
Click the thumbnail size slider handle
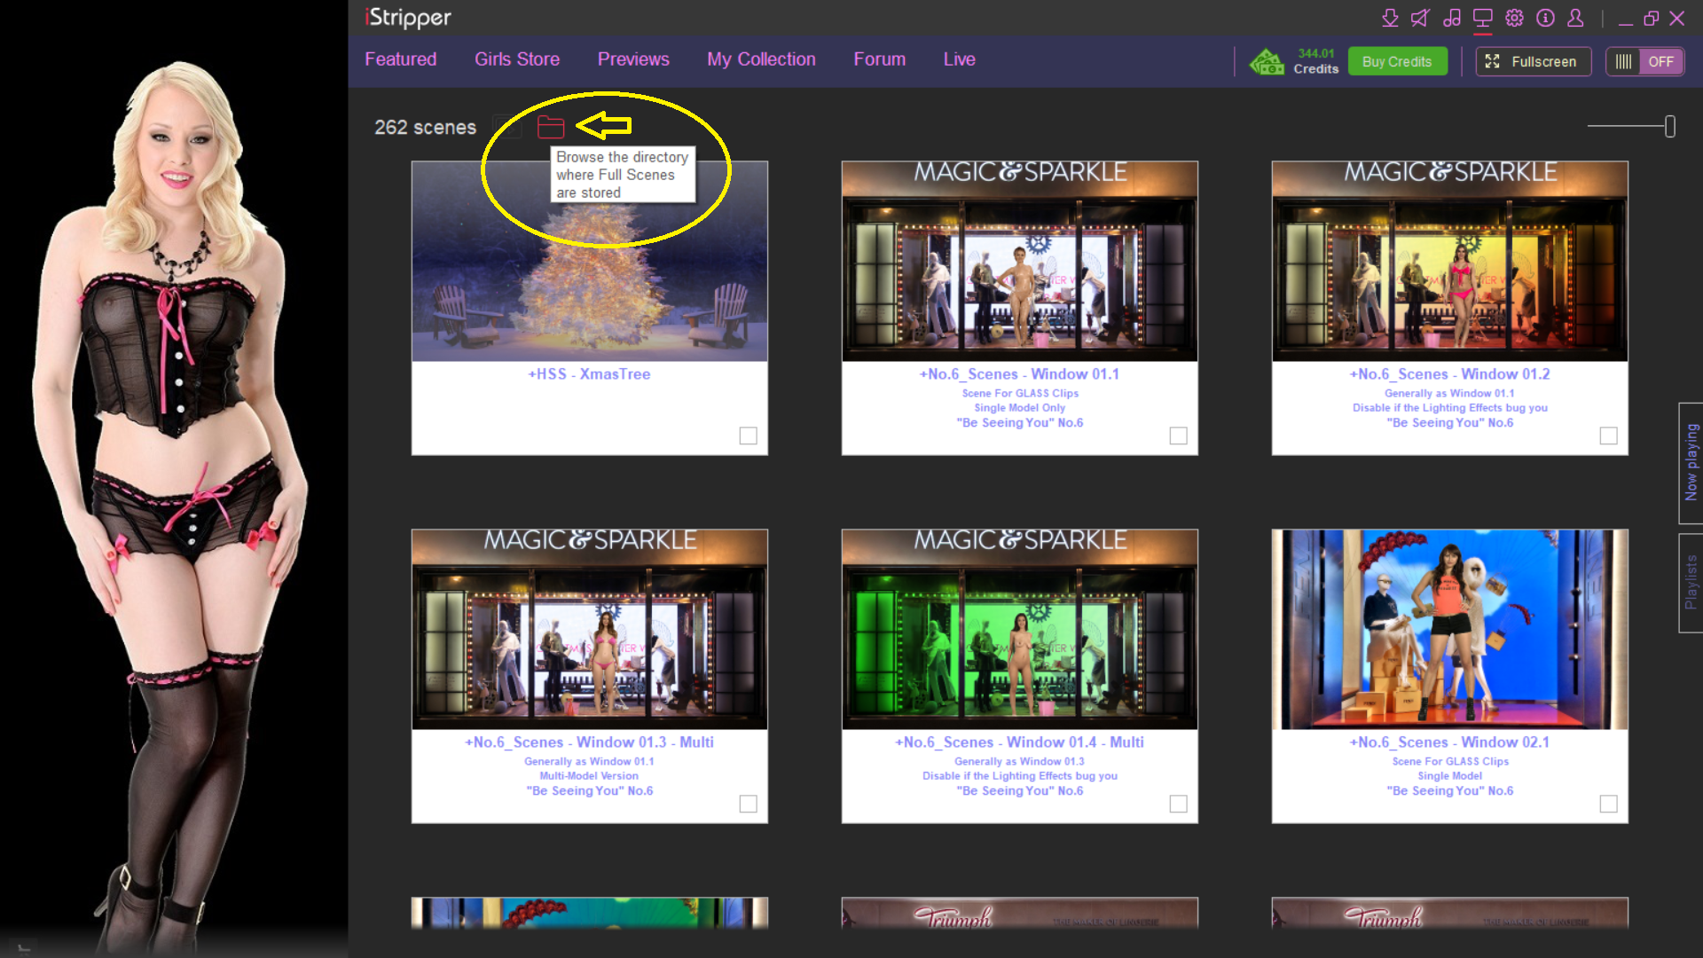1669,127
